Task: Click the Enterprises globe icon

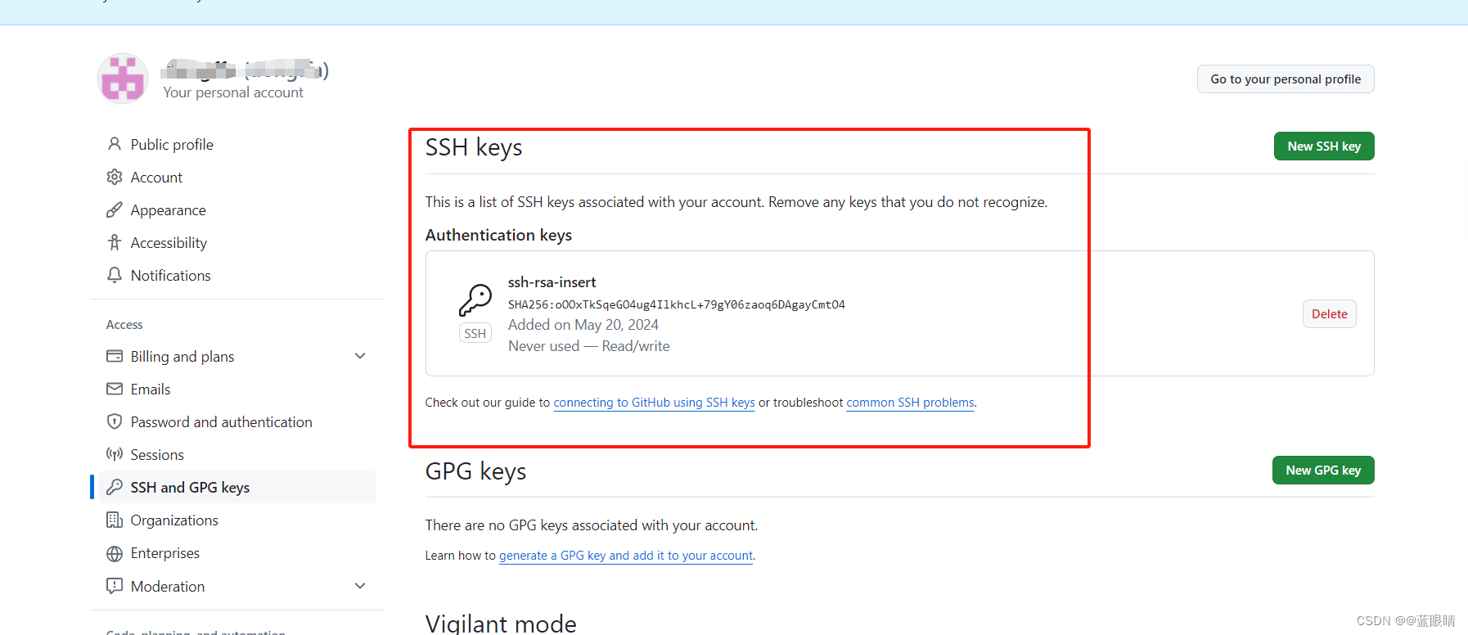Action: [x=115, y=553]
